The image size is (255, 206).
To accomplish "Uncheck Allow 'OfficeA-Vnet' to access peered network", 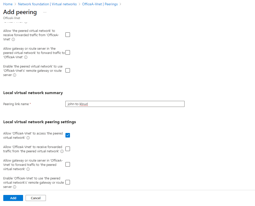I will tap(68, 135).
